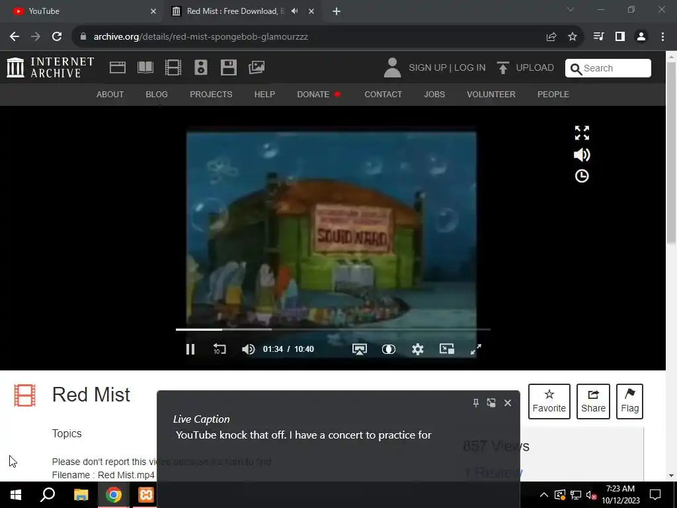Close the Live Caption box
Viewport: 677px width, 508px height.
point(508,403)
